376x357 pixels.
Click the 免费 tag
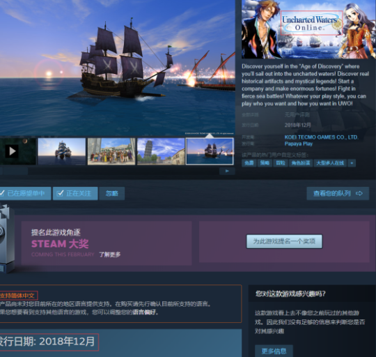point(249,163)
